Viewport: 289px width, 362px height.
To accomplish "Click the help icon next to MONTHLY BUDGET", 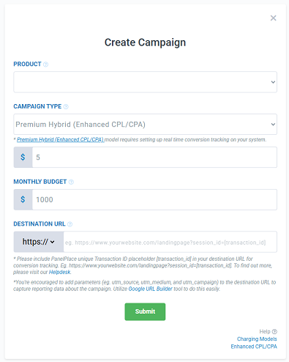I will pos(71,182).
